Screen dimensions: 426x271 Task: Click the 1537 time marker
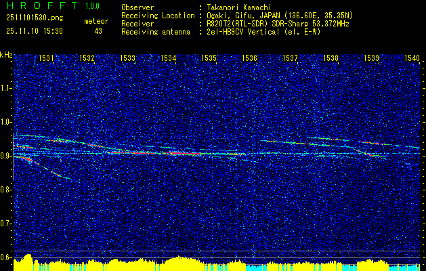coord(290,58)
